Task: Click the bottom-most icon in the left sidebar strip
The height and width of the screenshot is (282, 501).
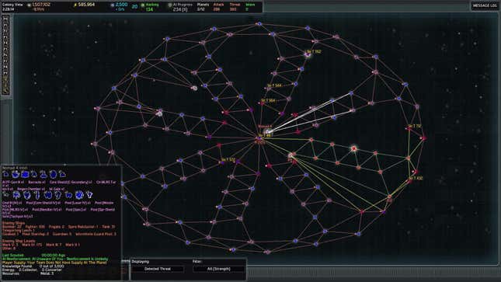Action: [x=5, y=91]
